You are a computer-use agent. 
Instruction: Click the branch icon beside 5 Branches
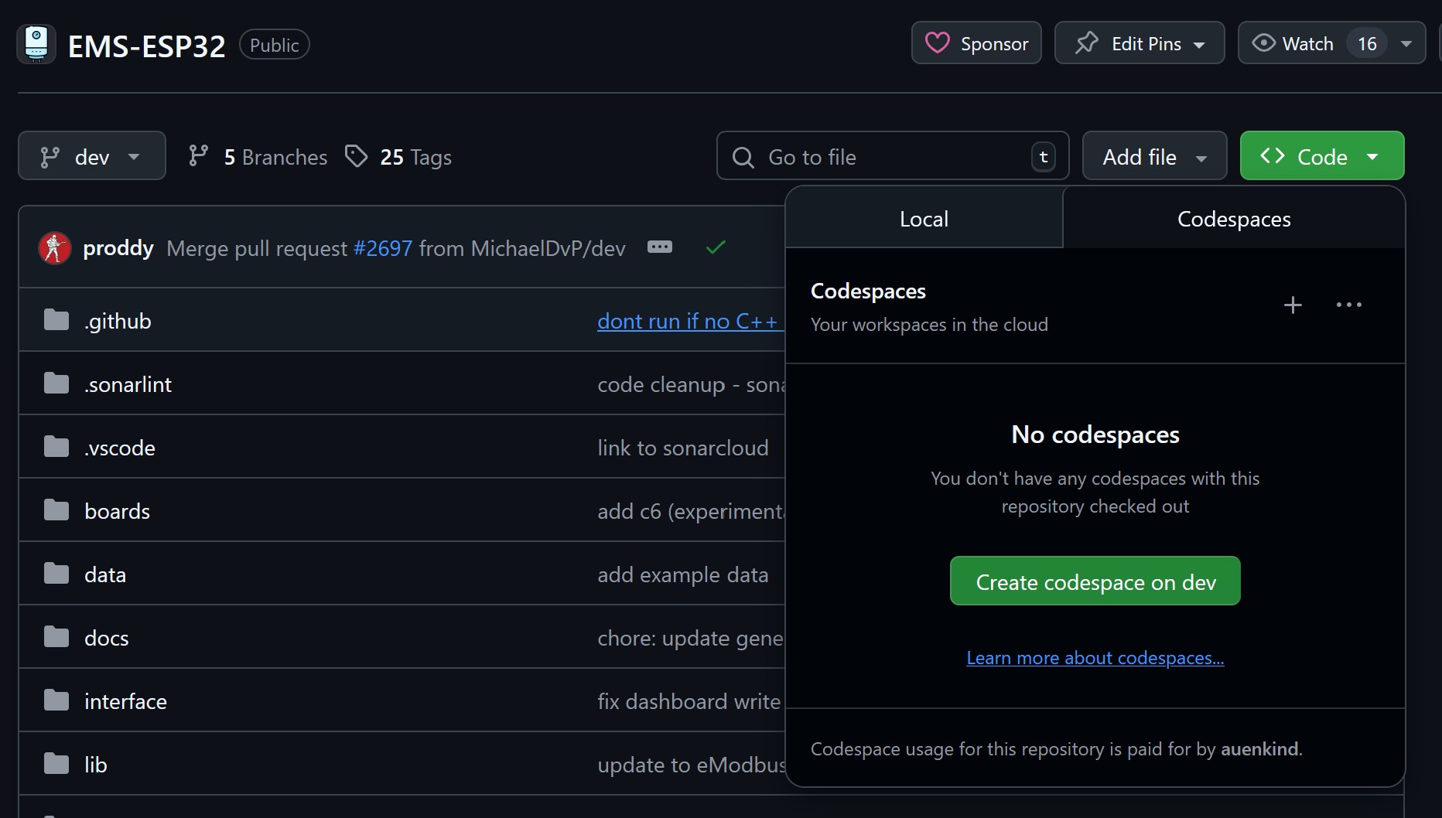pos(200,155)
